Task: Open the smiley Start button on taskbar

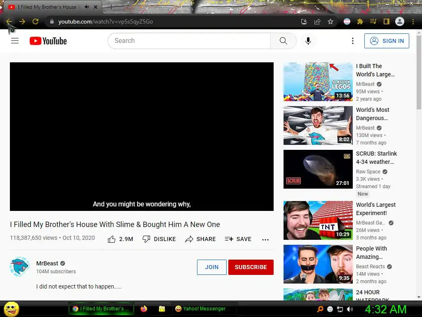Action: point(12,309)
